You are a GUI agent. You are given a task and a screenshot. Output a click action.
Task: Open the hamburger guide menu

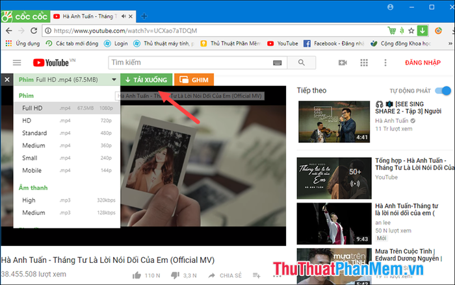[17, 62]
